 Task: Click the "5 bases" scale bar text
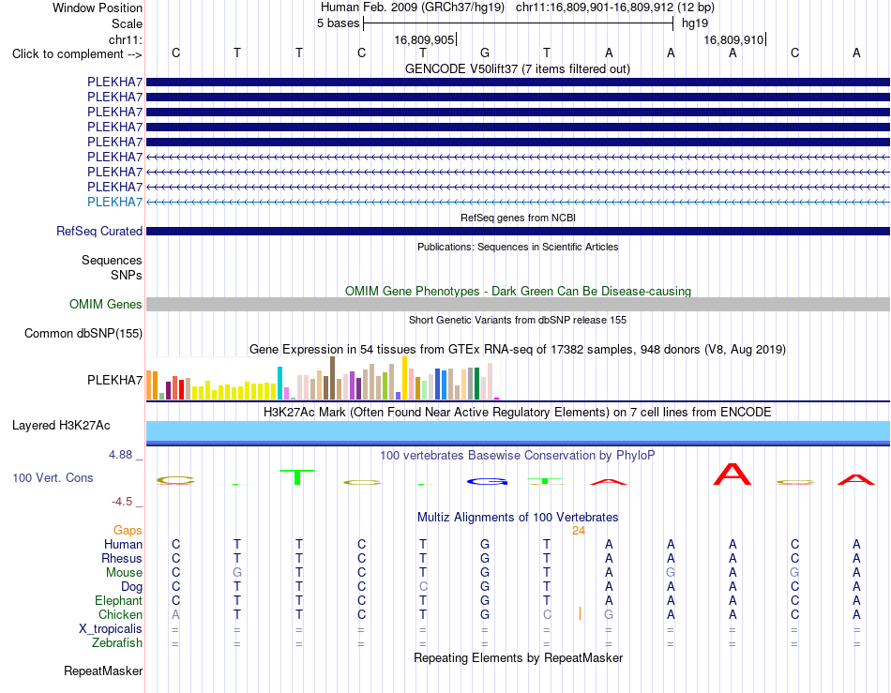coord(338,23)
